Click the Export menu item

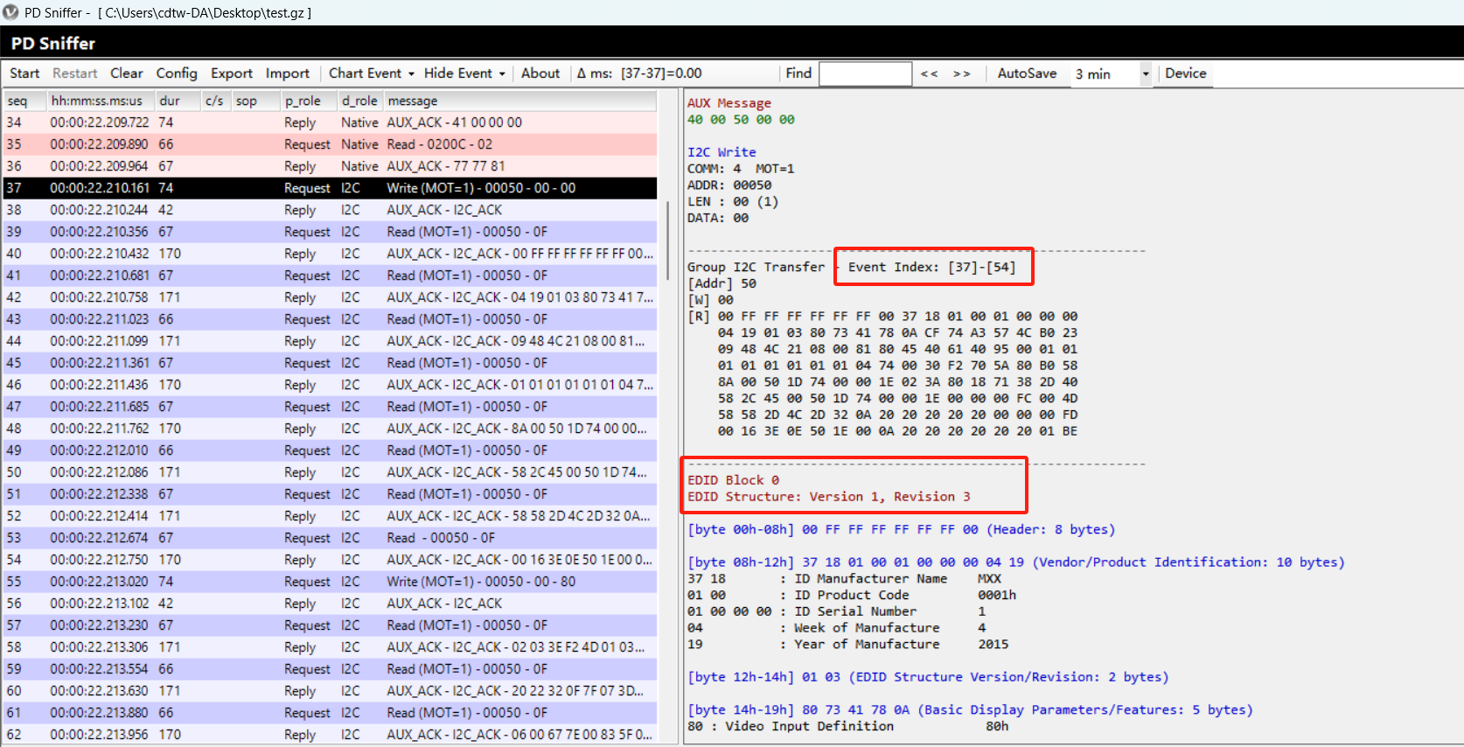[231, 73]
